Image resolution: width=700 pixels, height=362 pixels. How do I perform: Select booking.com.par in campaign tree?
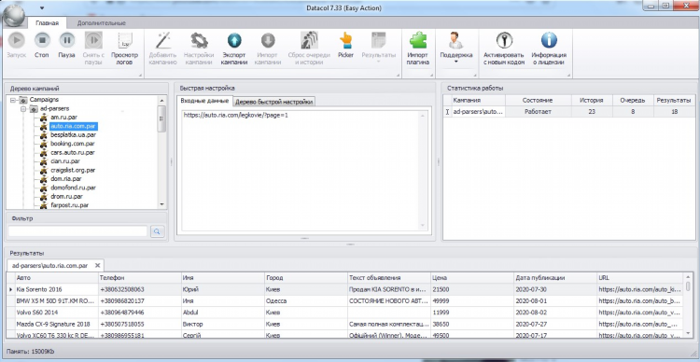tap(72, 144)
